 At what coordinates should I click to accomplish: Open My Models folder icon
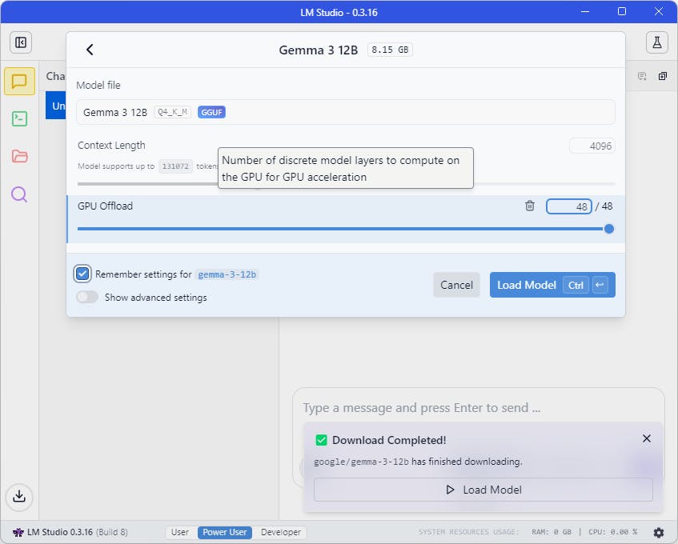[19, 156]
